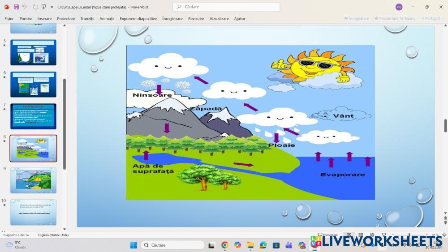Click the Windows Start button

(134, 245)
